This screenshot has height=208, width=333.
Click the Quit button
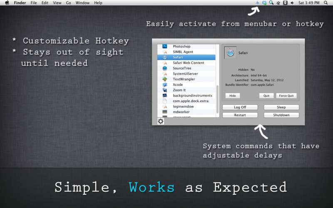266,96
